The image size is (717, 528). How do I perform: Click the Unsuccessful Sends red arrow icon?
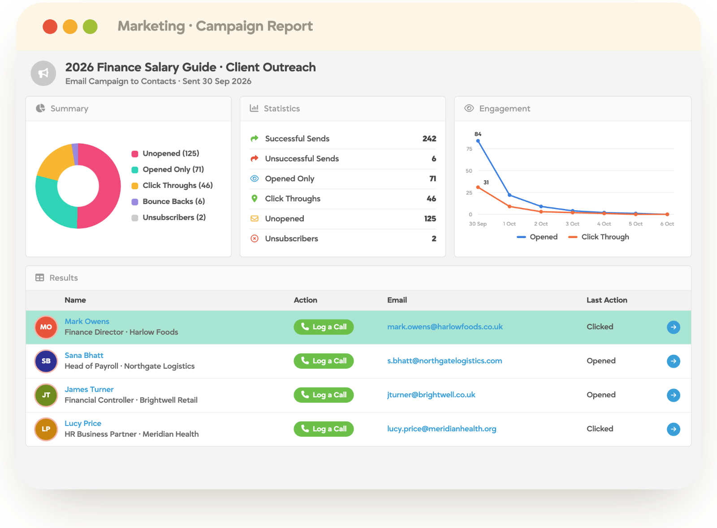pyautogui.click(x=255, y=158)
